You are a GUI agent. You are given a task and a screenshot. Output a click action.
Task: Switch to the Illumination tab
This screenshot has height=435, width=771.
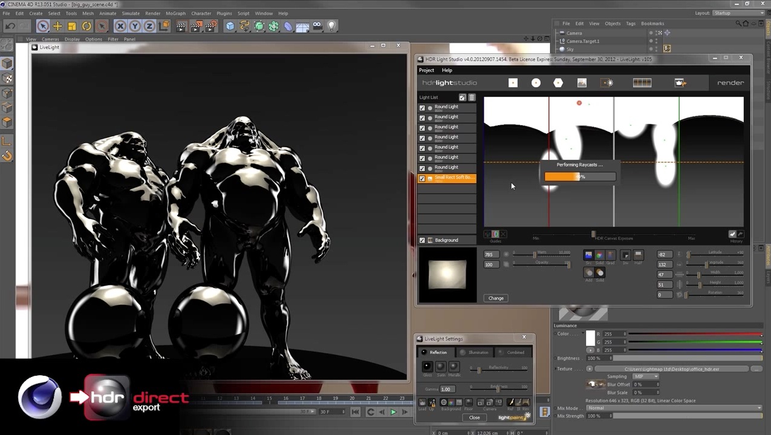coord(478,352)
